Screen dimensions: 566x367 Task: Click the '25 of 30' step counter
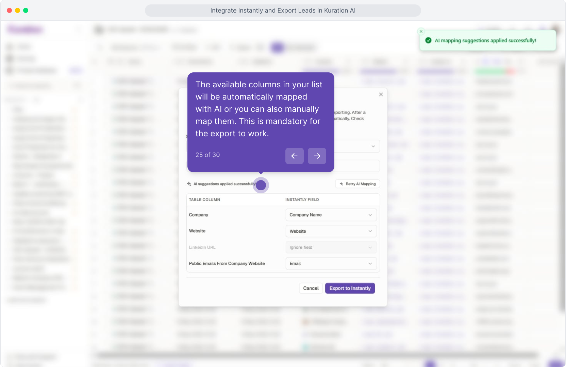tap(208, 155)
